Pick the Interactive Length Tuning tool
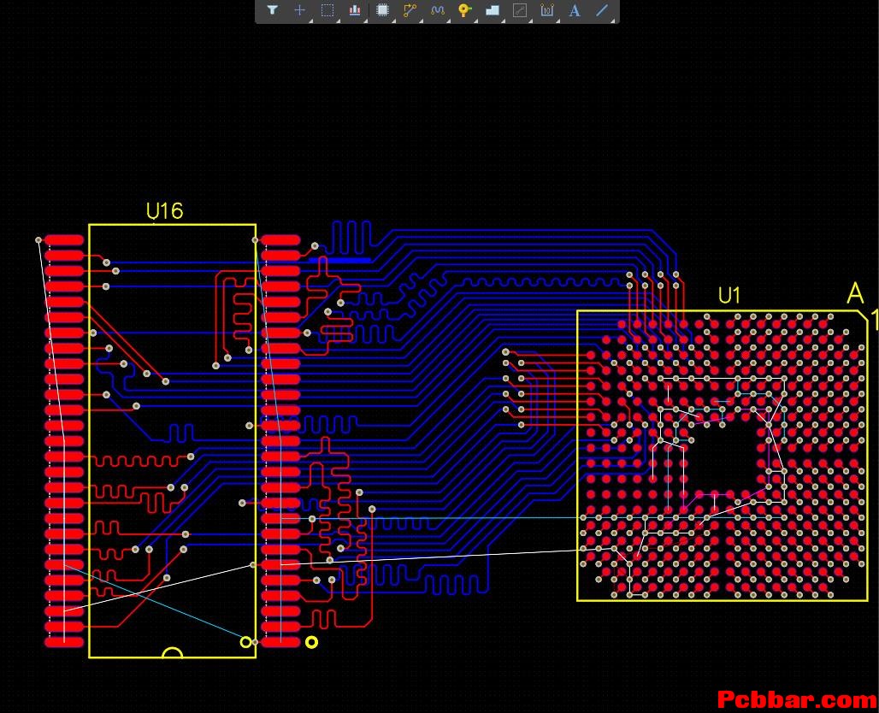The width and height of the screenshot is (879, 713). [437, 10]
